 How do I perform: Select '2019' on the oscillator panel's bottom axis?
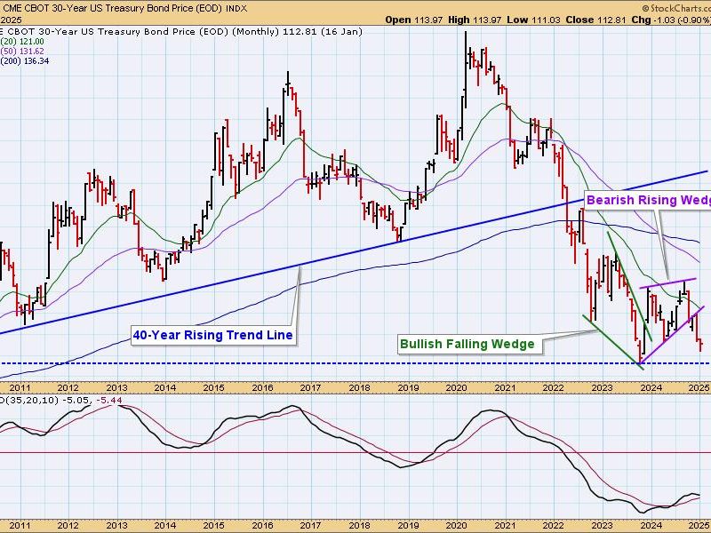(x=408, y=526)
